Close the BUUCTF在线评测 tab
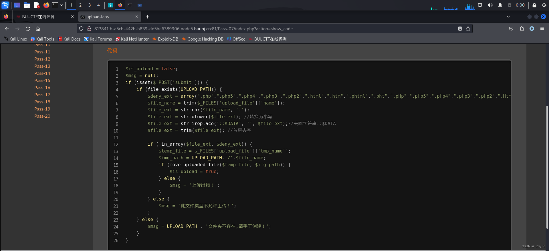The height and width of the screenshot is (251, 549). pos(72,17)
